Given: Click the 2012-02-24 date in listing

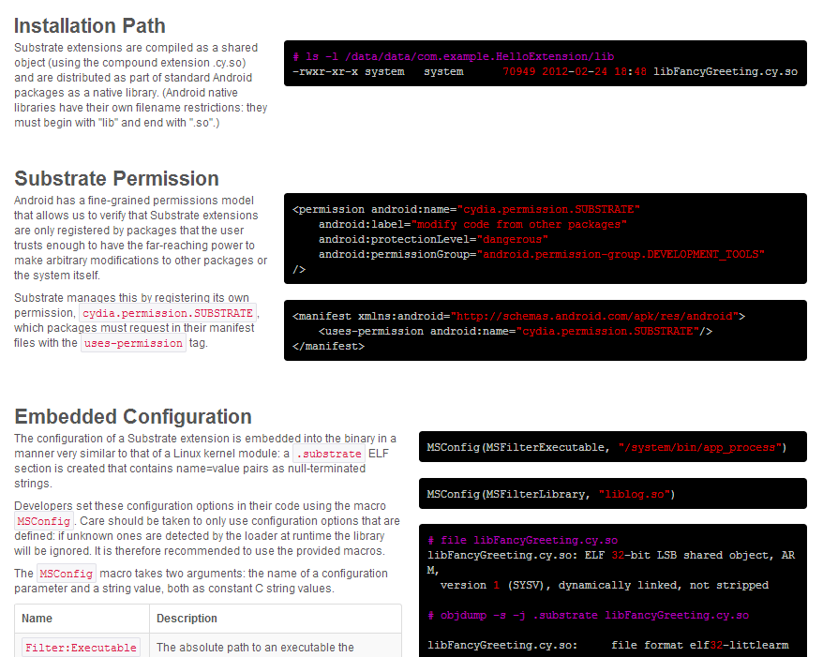Looking at the screenshot, I should click(575, 71).
